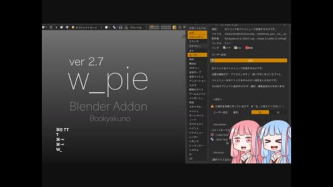The height and width of the screenshot is (187, 333).
Task: Select the ゲームエンジン category
Action: [x=197, y=94]
